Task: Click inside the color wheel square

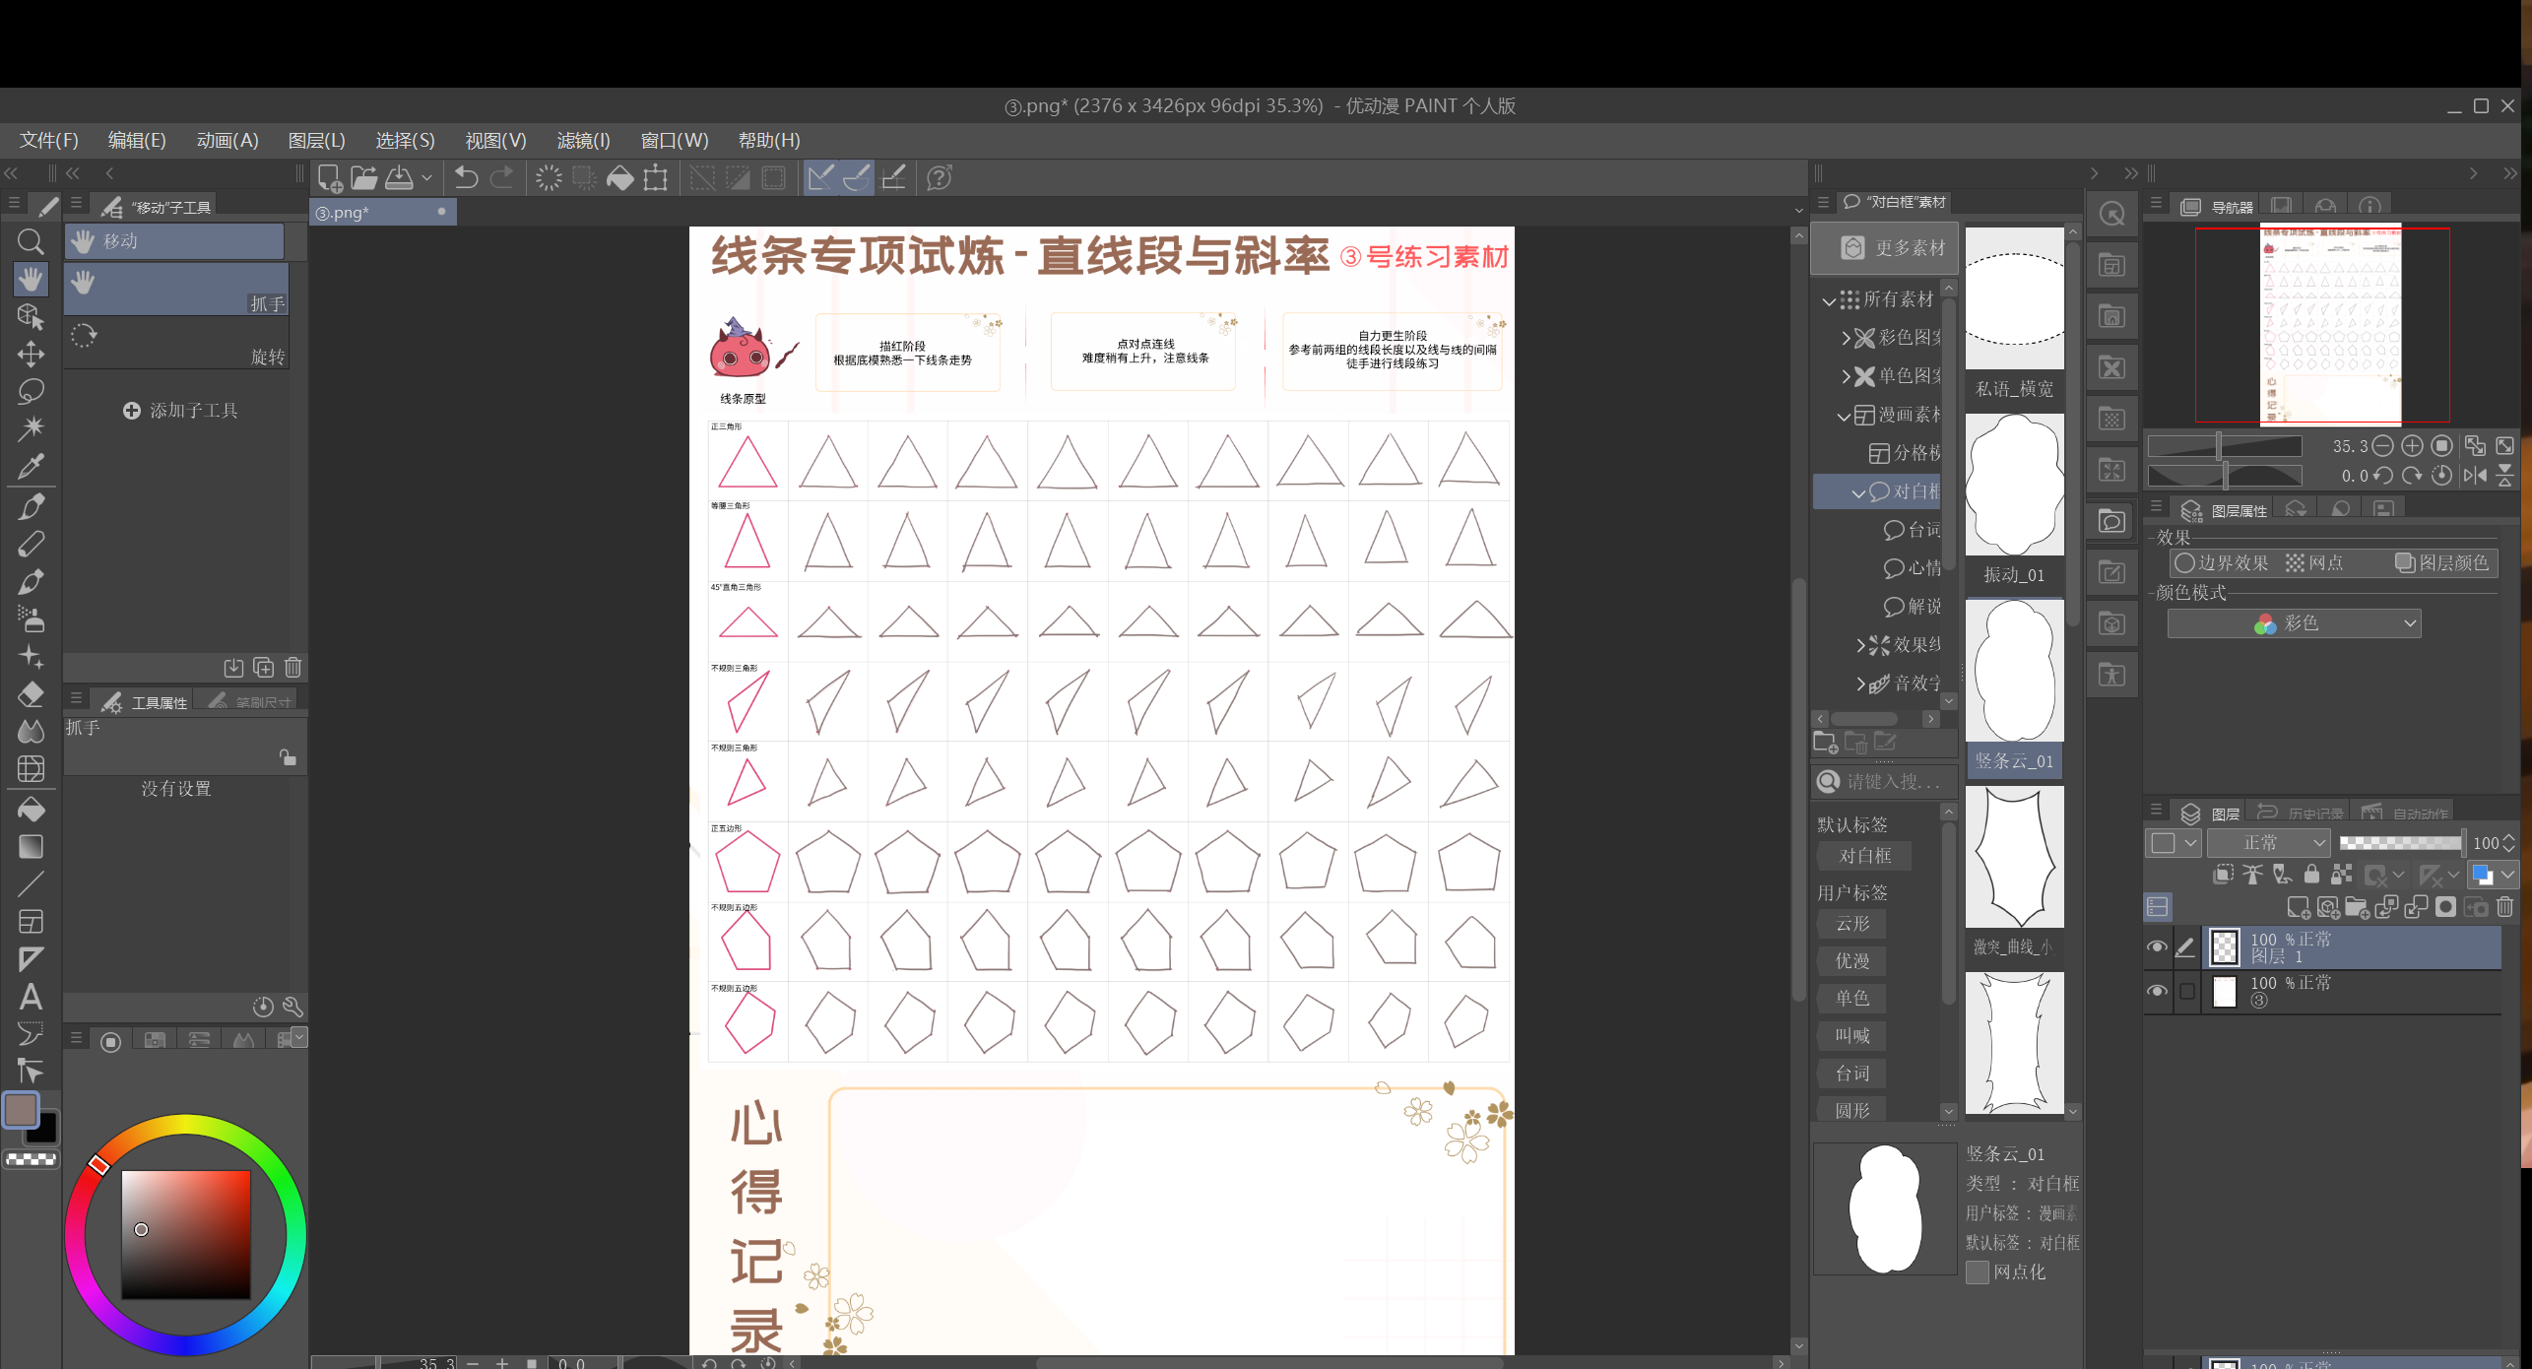Action: click(x=185, y=1234)
